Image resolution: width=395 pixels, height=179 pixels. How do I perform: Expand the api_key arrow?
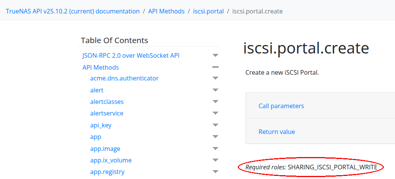(215, 125)
